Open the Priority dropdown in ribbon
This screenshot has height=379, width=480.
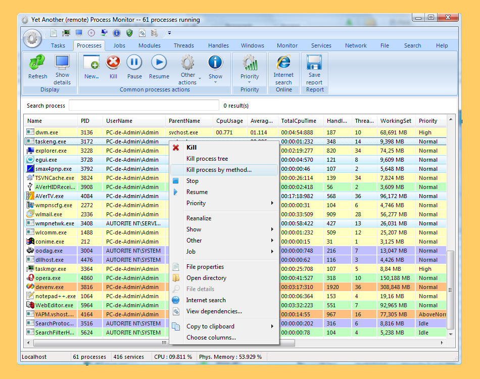pyautogui.click(x=250, y=69)
